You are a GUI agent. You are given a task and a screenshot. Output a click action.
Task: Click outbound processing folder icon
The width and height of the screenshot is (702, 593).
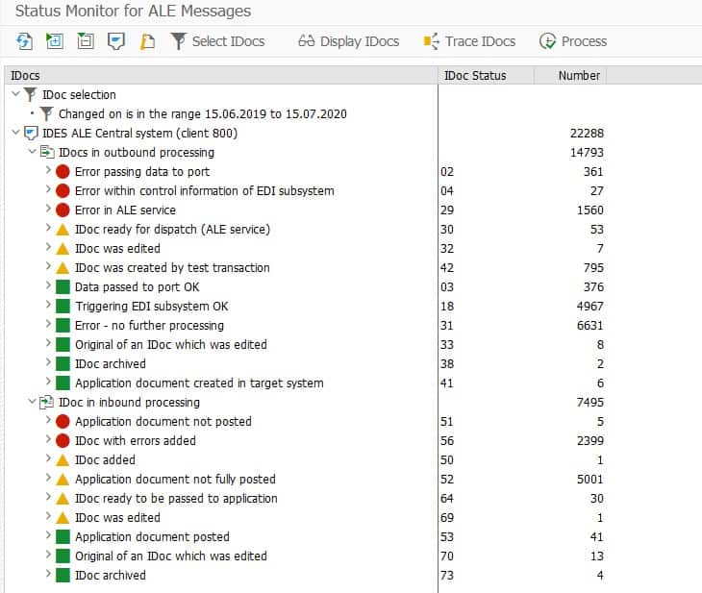tap(47, 152)
